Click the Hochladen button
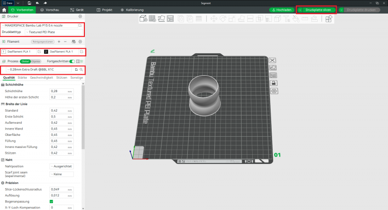388x210 pixels. coord(282,10)
